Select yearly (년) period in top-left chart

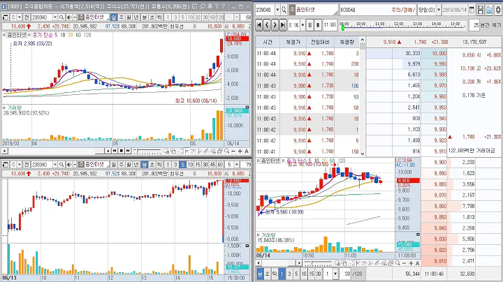pos(136,17)
